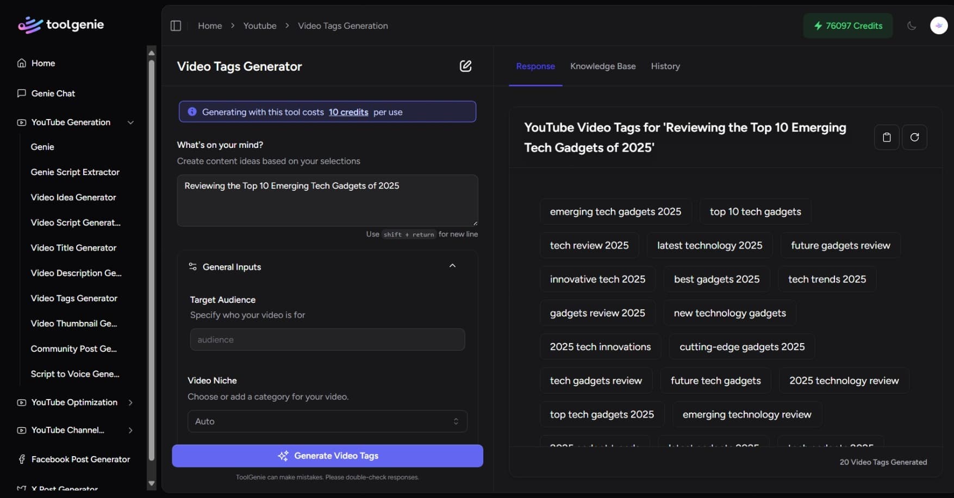Click Video Tags Generation breadcrumb
The image size is (954, 498).
(x=343, y=26)
